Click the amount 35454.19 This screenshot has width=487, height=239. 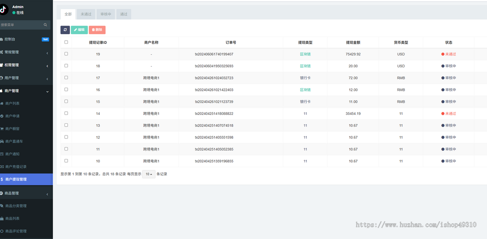click(x=353, y=114)
